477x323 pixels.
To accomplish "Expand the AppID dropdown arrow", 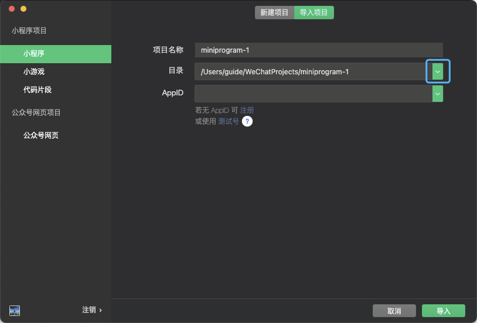I will 438,93.
